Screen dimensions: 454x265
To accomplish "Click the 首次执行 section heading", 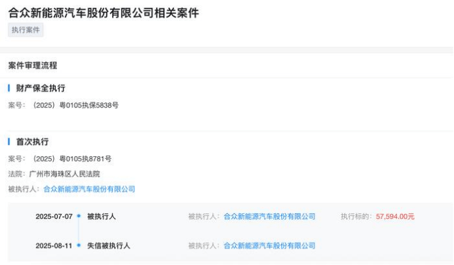I will tap(32, 142).
